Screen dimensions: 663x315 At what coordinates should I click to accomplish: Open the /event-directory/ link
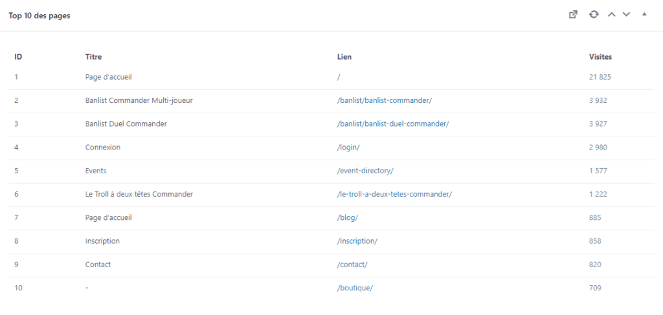[365, 171]
